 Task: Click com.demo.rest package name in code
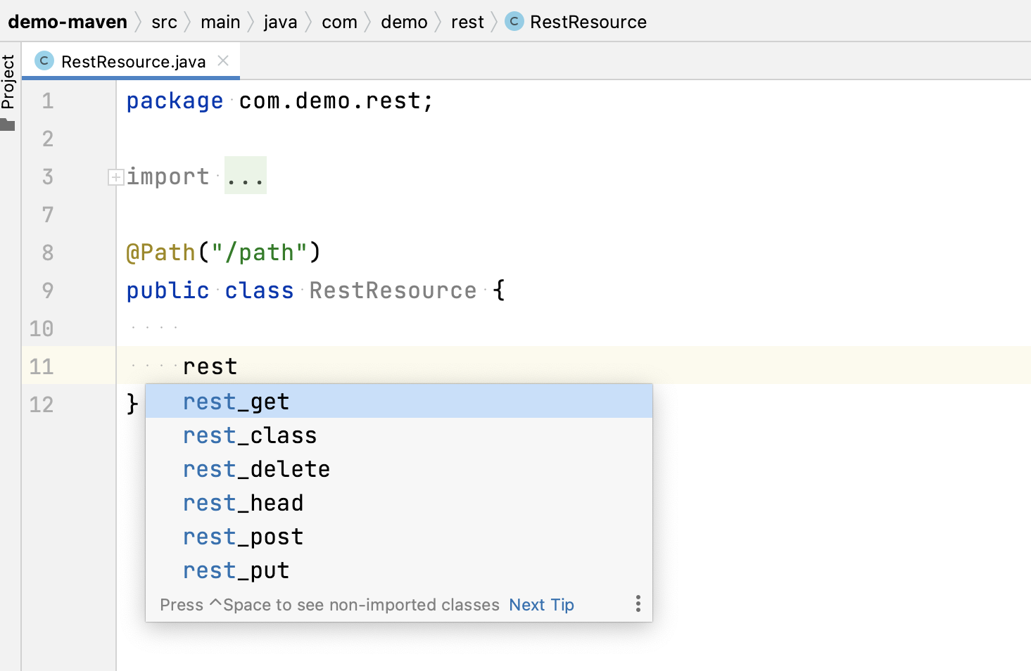[329, 101]
